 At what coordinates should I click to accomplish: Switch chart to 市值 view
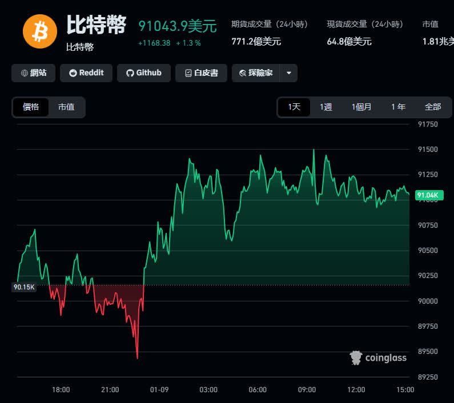coord(66,107)
